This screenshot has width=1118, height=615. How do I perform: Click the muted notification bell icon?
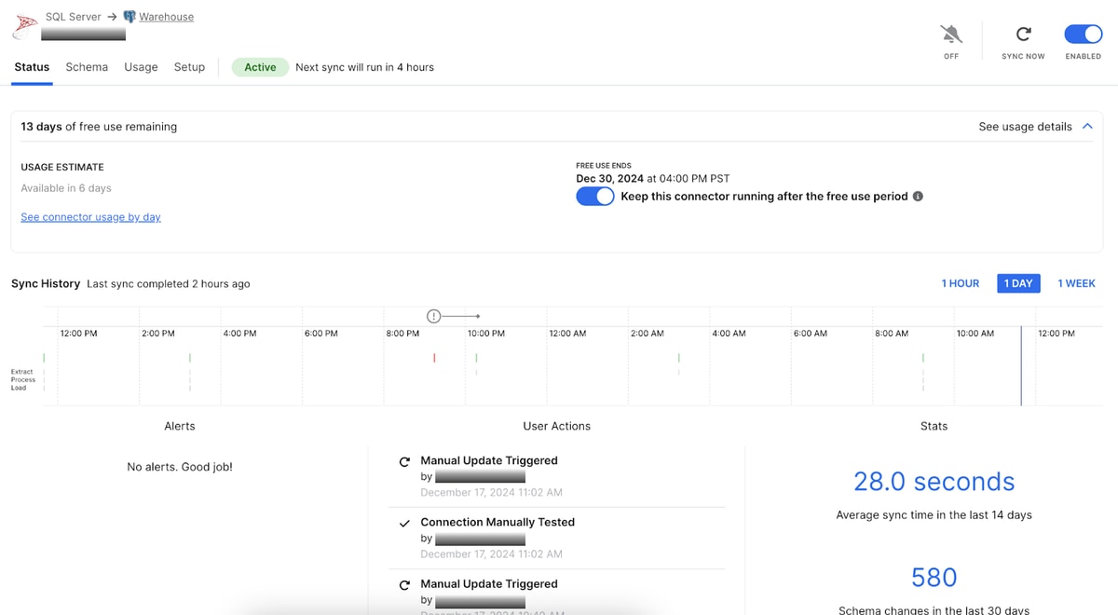[951, 34]
